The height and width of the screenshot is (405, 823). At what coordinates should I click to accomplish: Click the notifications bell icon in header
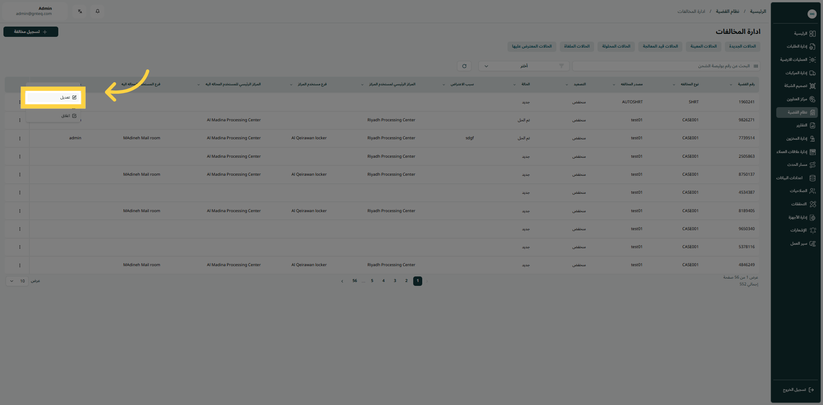click(97, 11)
